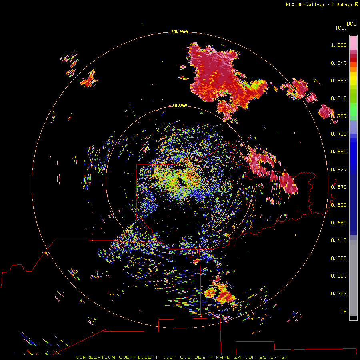The height and width of the screenshot is (360, 360).
Task: Click the [CC] unit label
Action: tap(341, 28)
